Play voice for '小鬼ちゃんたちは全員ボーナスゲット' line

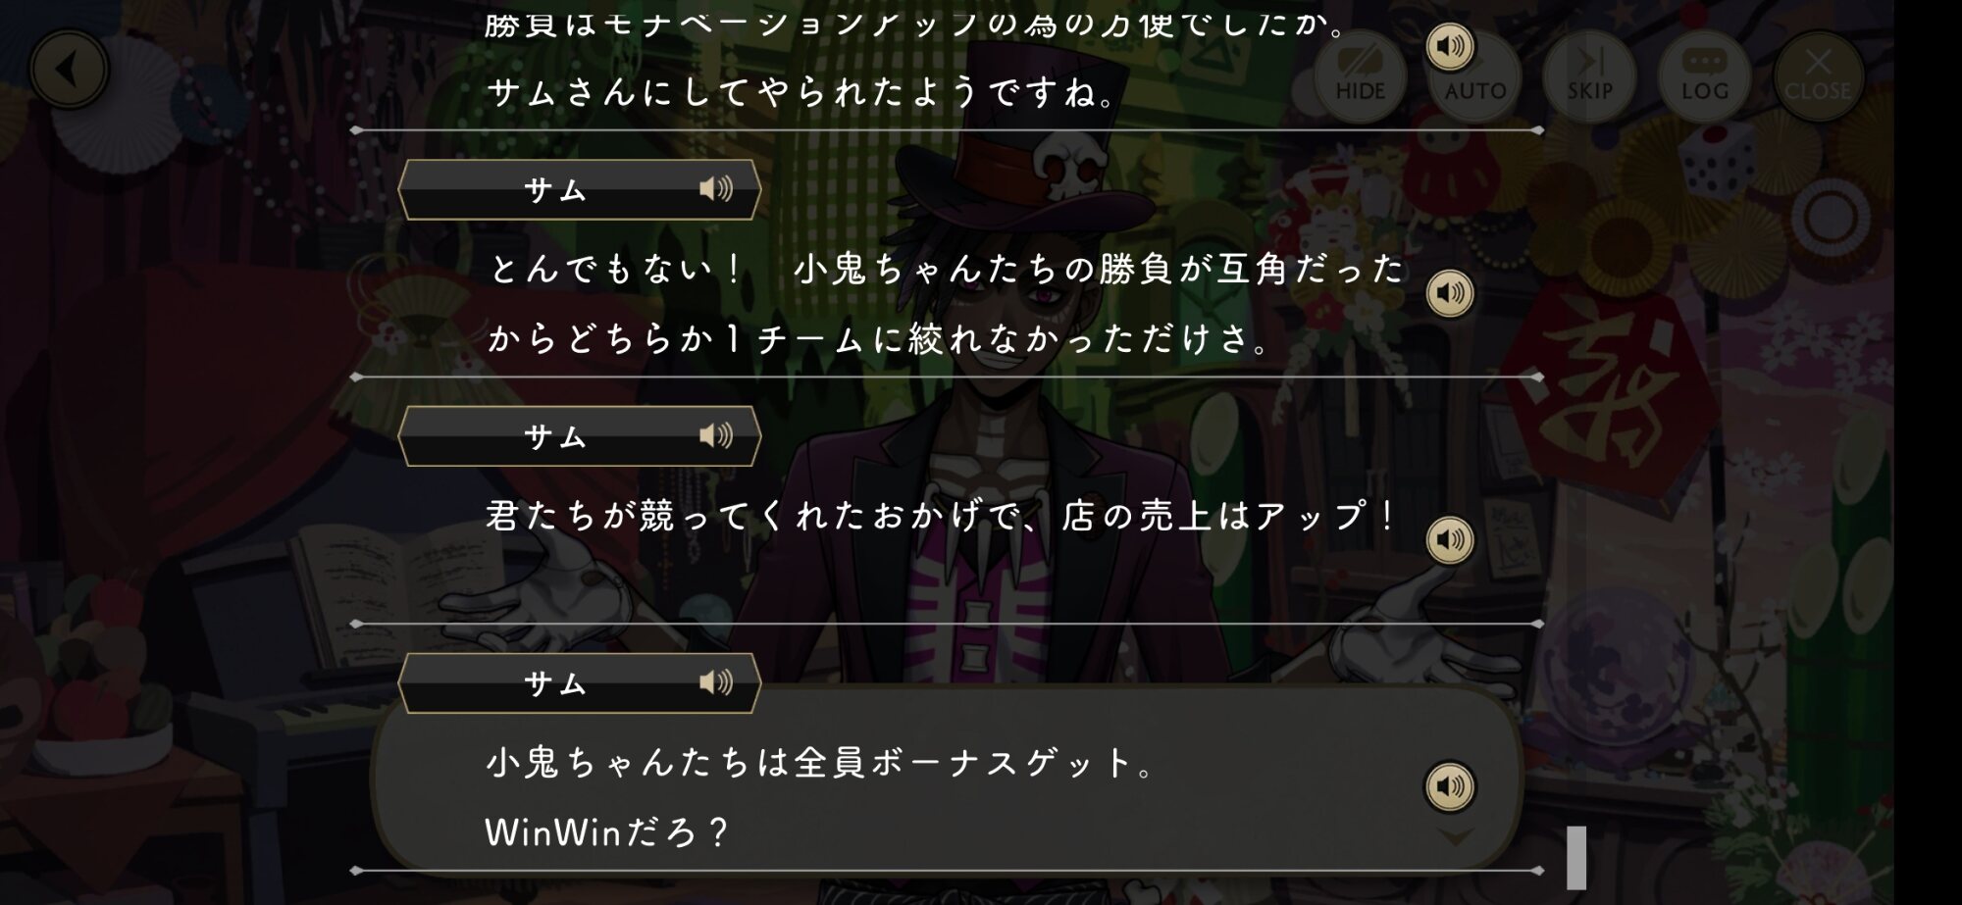(x=1450, y=786)
